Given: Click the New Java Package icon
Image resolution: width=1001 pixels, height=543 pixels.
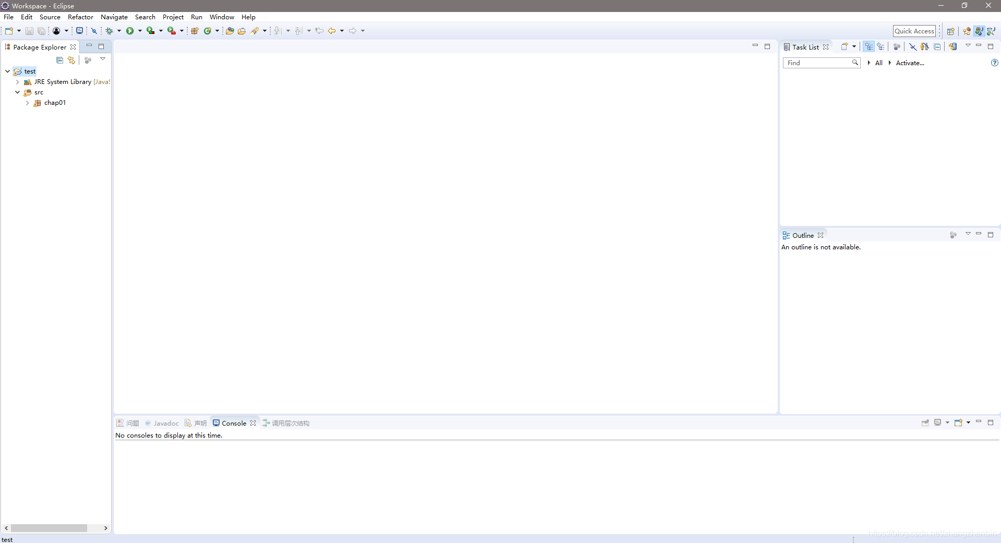Looking at the screenshot, I should point(195,31).
